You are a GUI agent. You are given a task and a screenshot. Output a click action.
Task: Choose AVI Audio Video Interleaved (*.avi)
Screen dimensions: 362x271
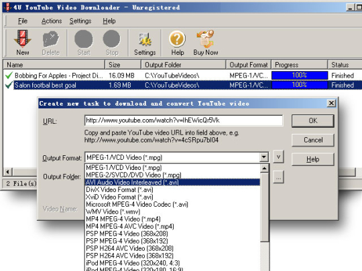(172, 182)
